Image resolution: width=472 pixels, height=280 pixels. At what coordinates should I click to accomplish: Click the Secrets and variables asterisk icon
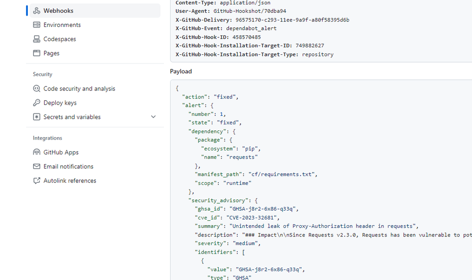(36, 117)
